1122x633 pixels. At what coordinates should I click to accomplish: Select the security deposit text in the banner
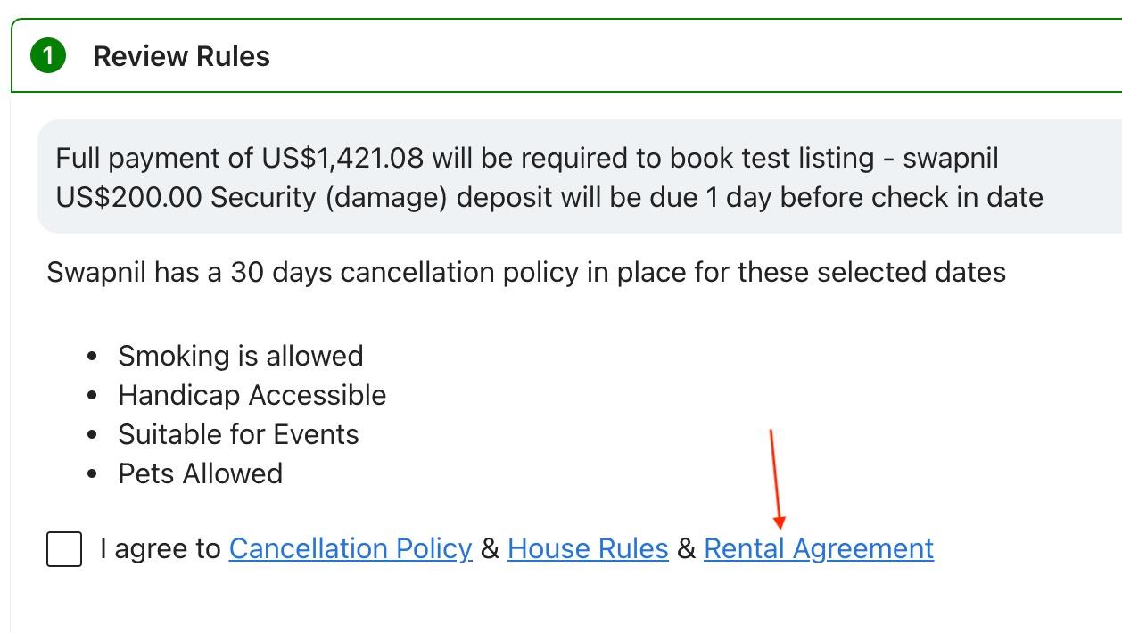click(x=549, y=197)
